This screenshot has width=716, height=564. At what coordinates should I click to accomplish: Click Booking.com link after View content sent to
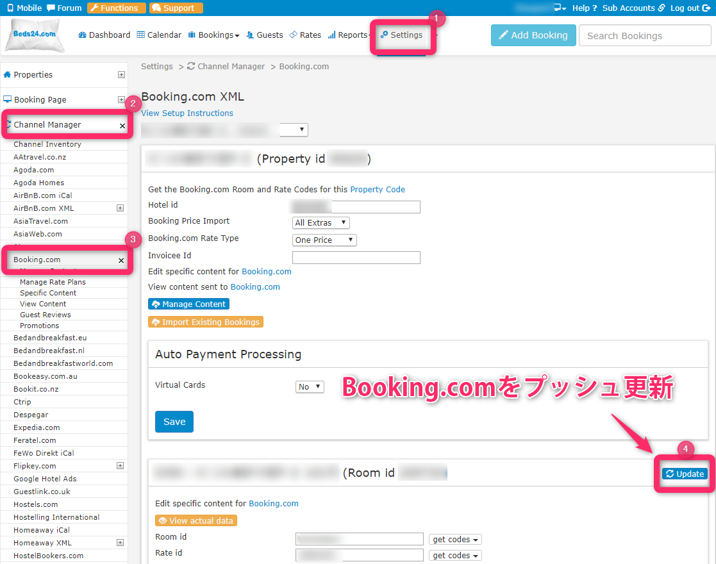[x=255, y=286]
